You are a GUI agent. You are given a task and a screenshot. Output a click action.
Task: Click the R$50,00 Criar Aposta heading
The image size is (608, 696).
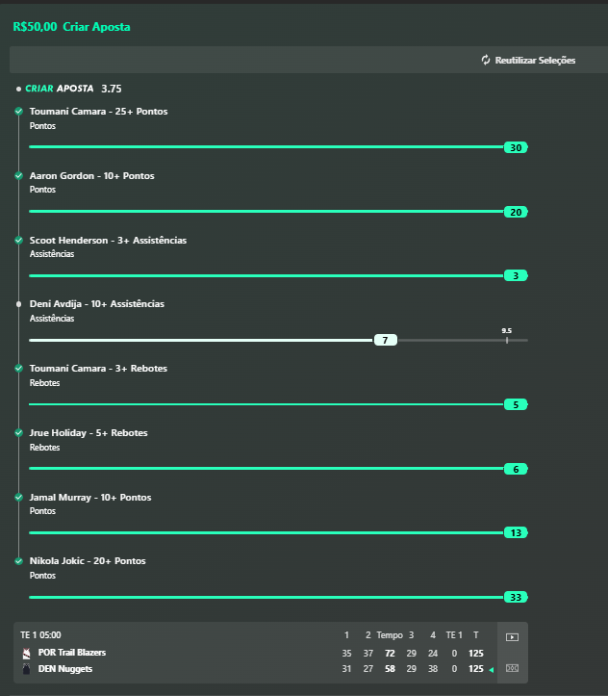tap(71, 27)
